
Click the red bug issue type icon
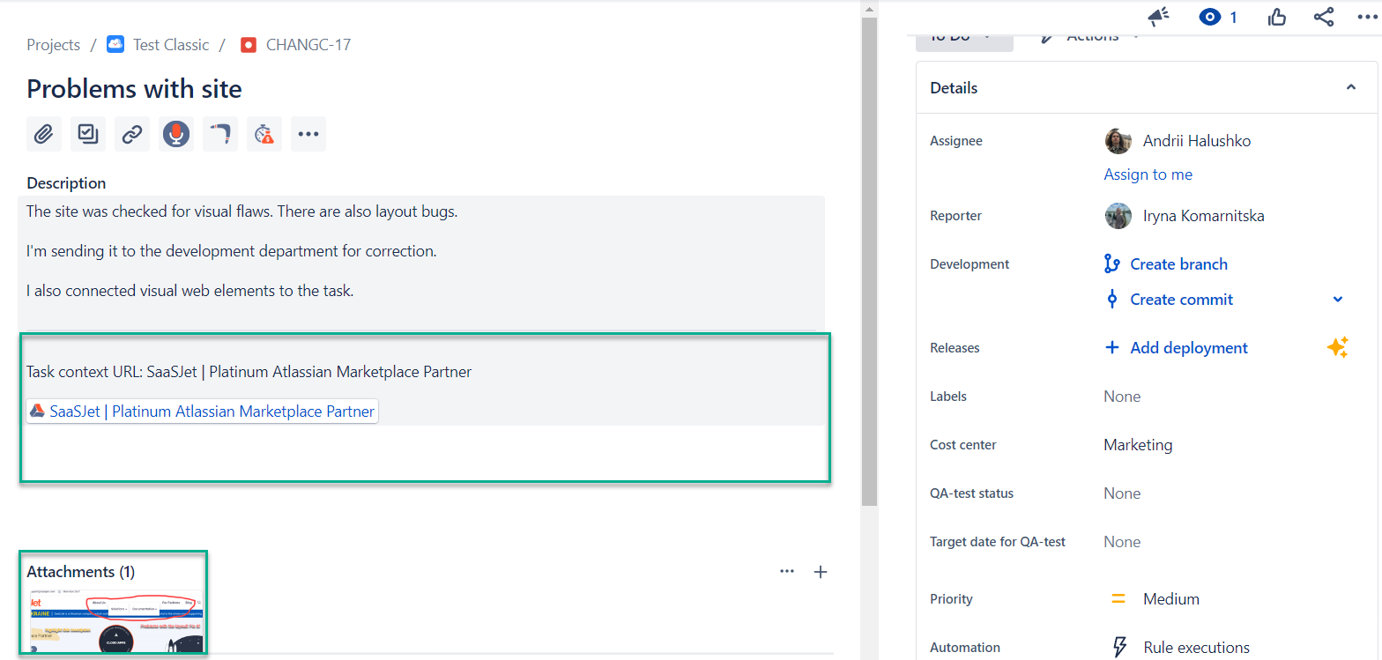[249, 45]
